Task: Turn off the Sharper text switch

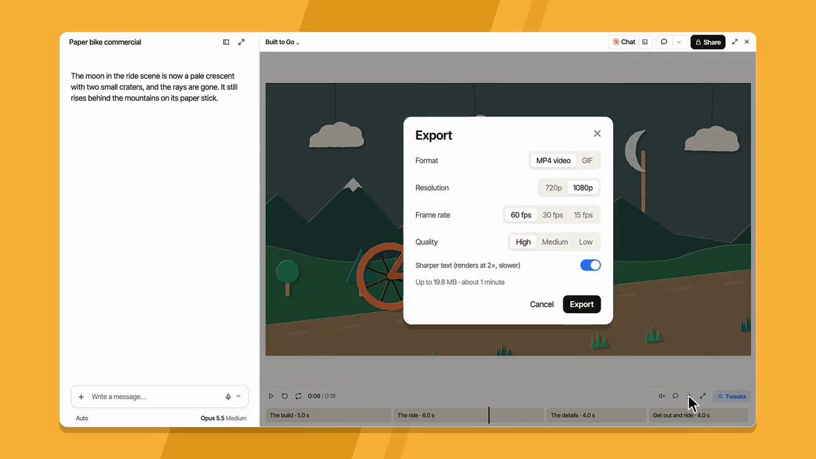Action: (x=590, y=265)
